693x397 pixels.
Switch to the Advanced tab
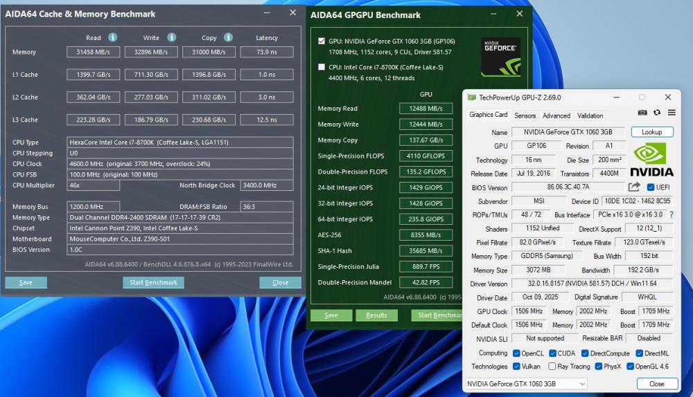(556, 116)
